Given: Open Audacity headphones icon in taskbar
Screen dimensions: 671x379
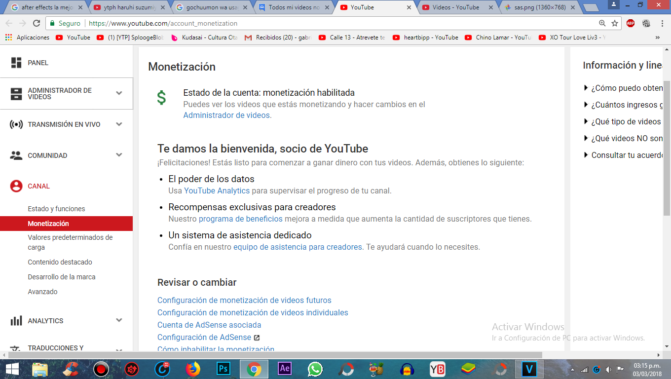Looking at the screenshot, I should pos(407,369).
